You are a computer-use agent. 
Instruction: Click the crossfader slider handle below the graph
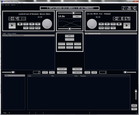click(69, 29)
